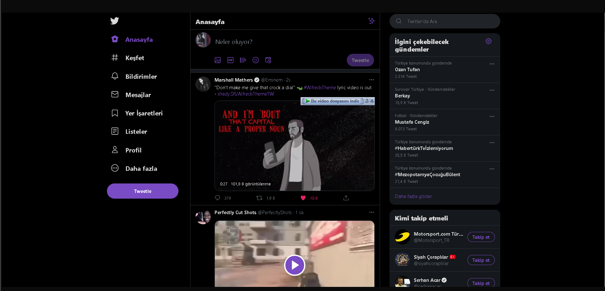Open options for Ozan Tufan trend
Screen dimensions: 605x291
492,64
